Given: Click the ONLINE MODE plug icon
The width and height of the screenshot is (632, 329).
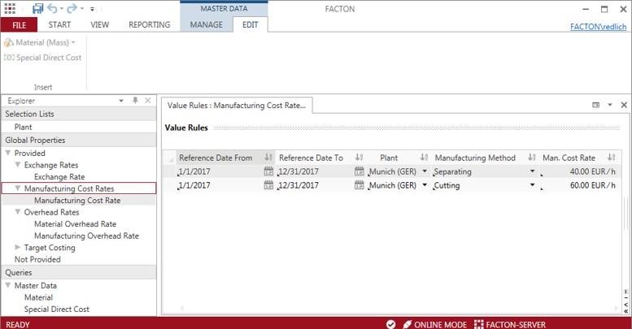Looking at the screenshot, I should coord(407,324).
